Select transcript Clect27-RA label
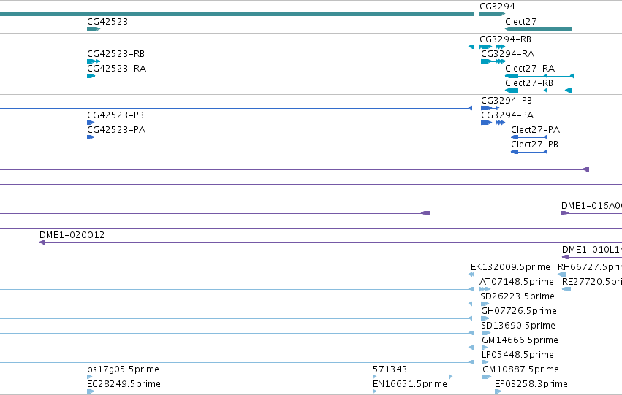 (530, 68)
